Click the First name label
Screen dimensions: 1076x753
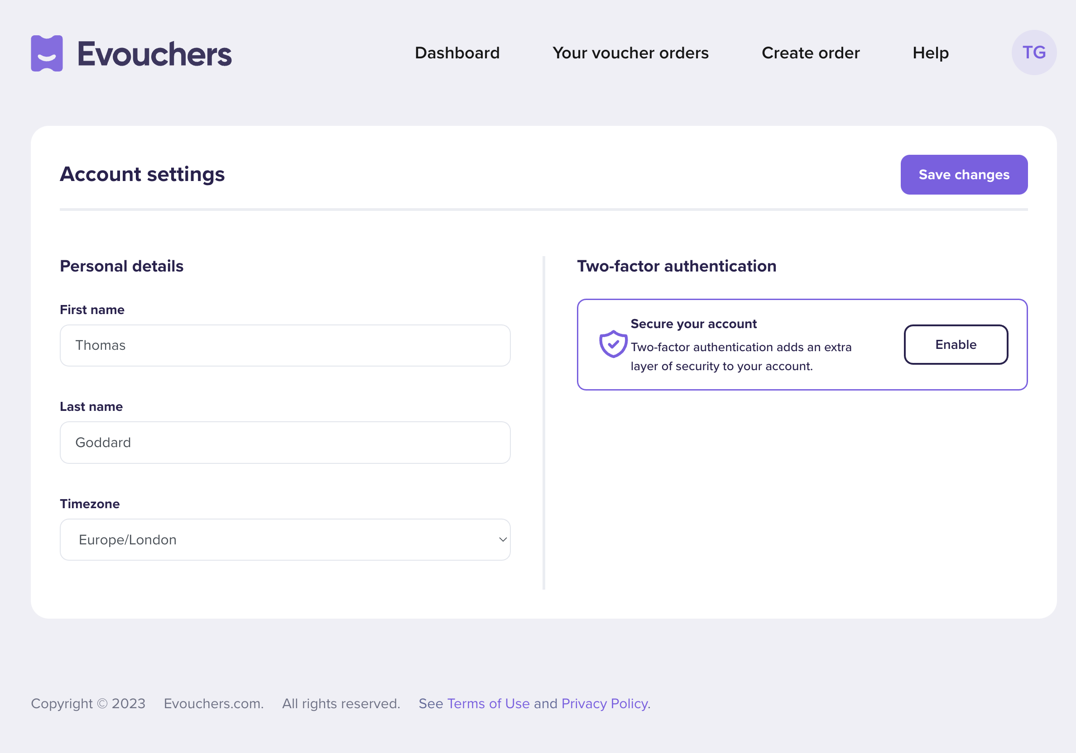pyautogui.click(x=92, y=310)
